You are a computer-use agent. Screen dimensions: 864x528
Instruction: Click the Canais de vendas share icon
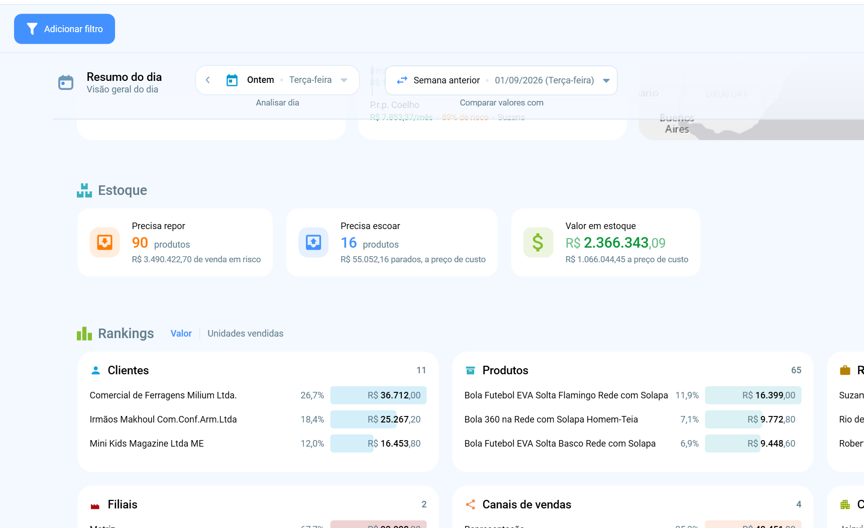point(470,504)
